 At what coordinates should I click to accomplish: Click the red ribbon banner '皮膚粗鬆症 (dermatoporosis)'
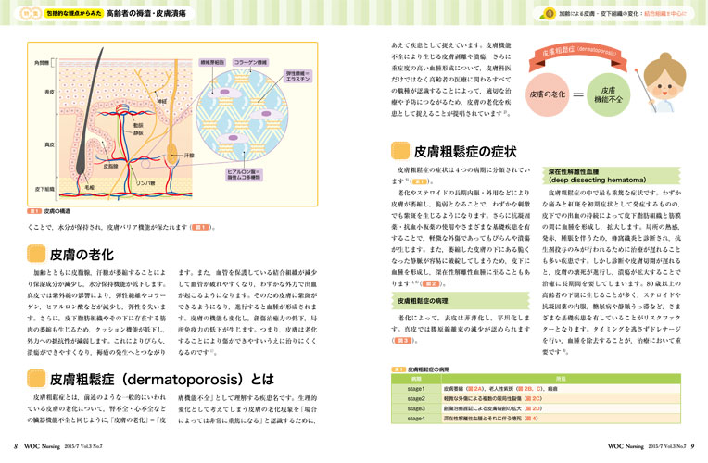(x=579, y=56)
